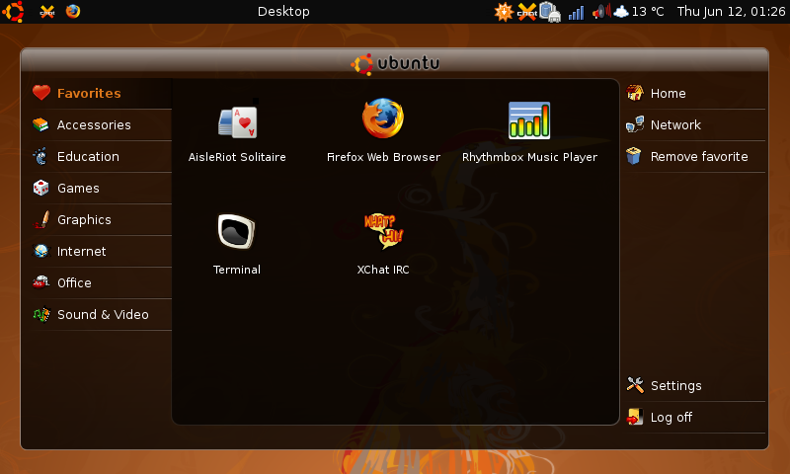Click the Firefox icon in top panel
Screen dimensions: 790x474
pyautogui.click(x=73, y=12)
